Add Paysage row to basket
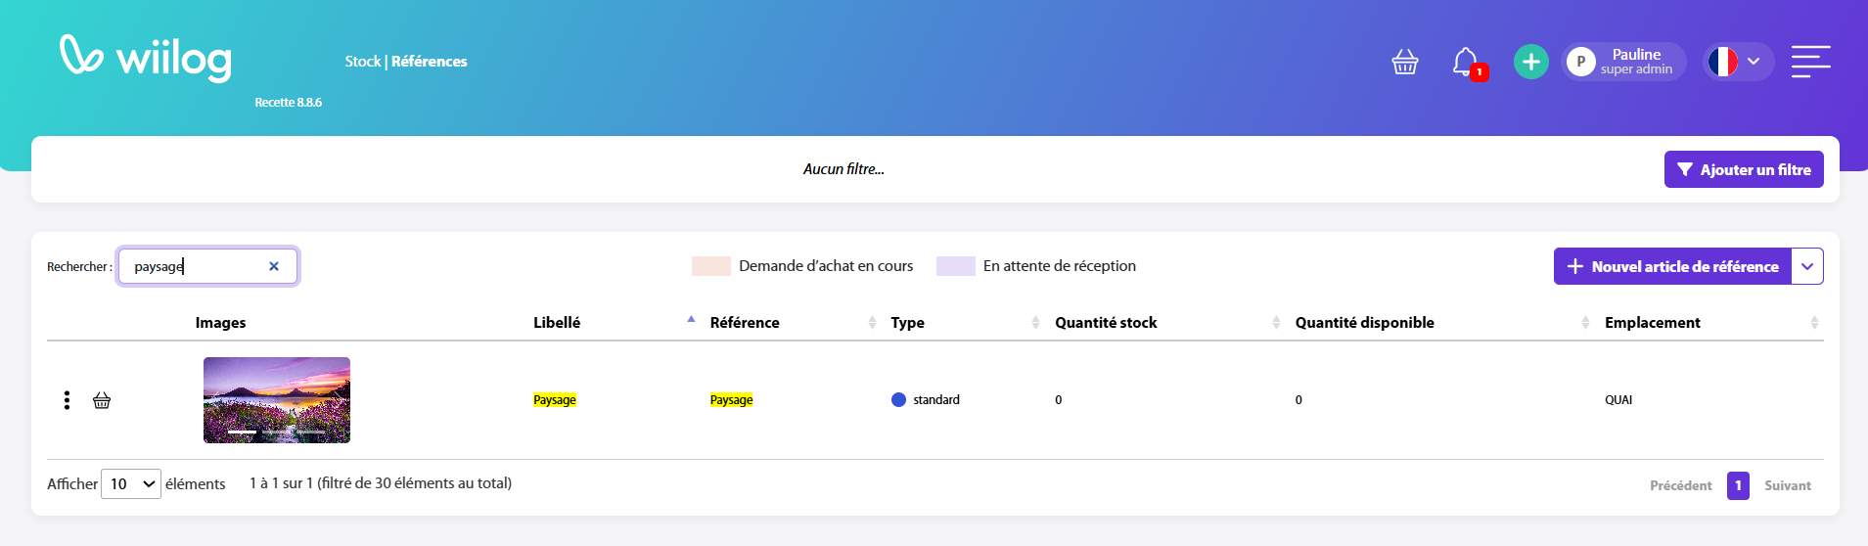 [x=102, y=400]
